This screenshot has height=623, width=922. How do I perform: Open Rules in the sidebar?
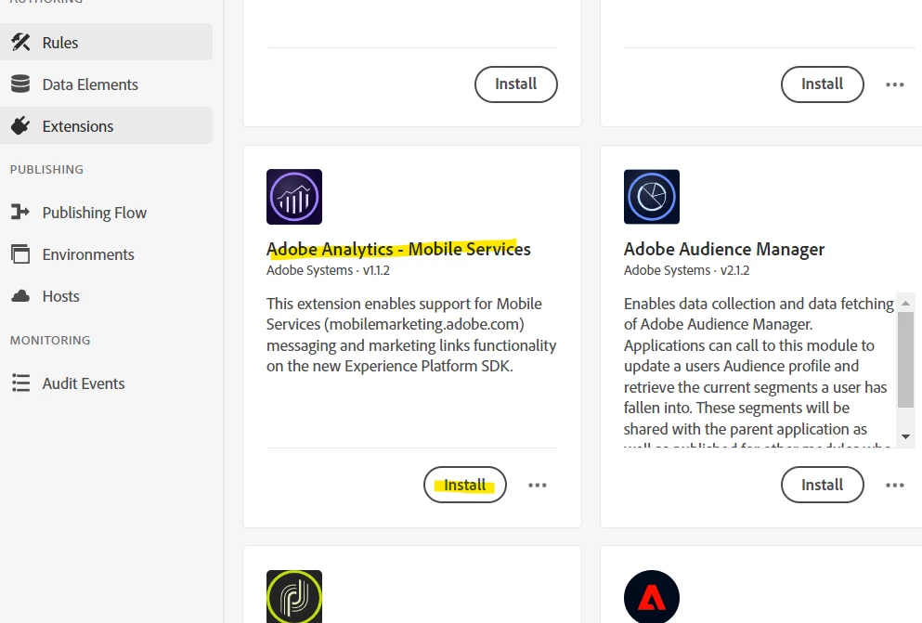coord(106,43)
